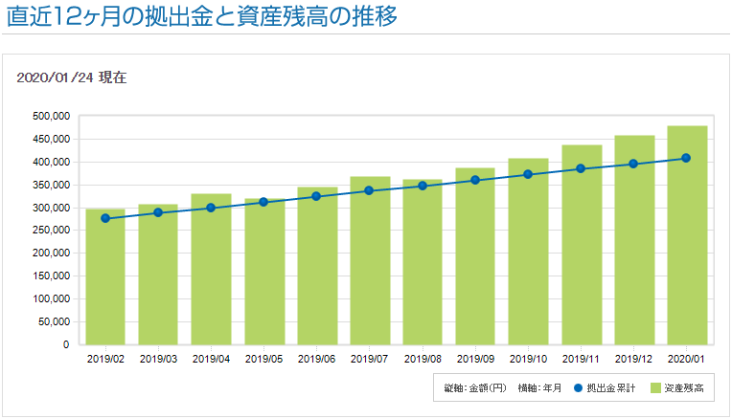Image resolution: width=732 pixels, height=419 pixels.
Task: Click the 150,000 y-axis label
Action: pyautogui.click(x=52, y=276)
